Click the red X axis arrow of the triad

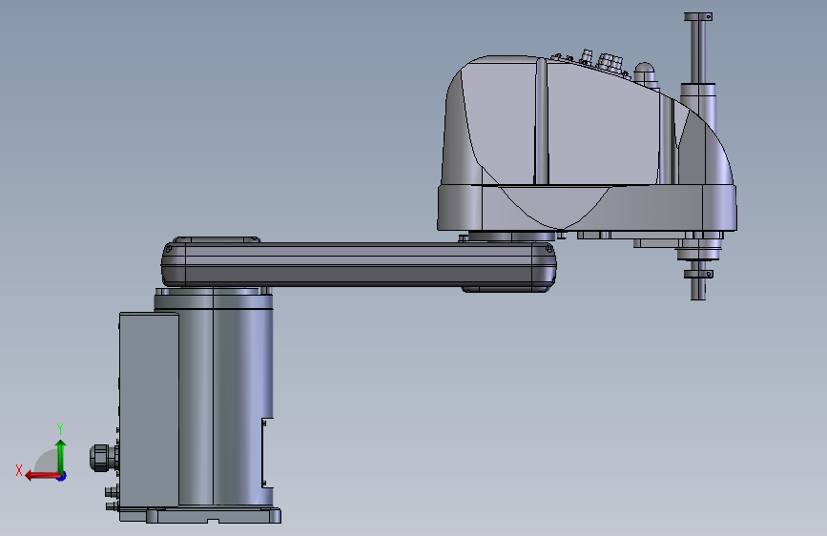(x=42, y=476)
